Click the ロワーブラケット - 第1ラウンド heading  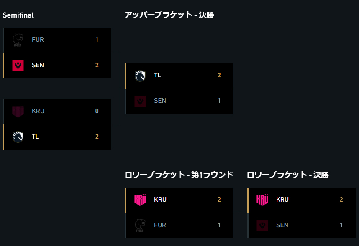179,175
